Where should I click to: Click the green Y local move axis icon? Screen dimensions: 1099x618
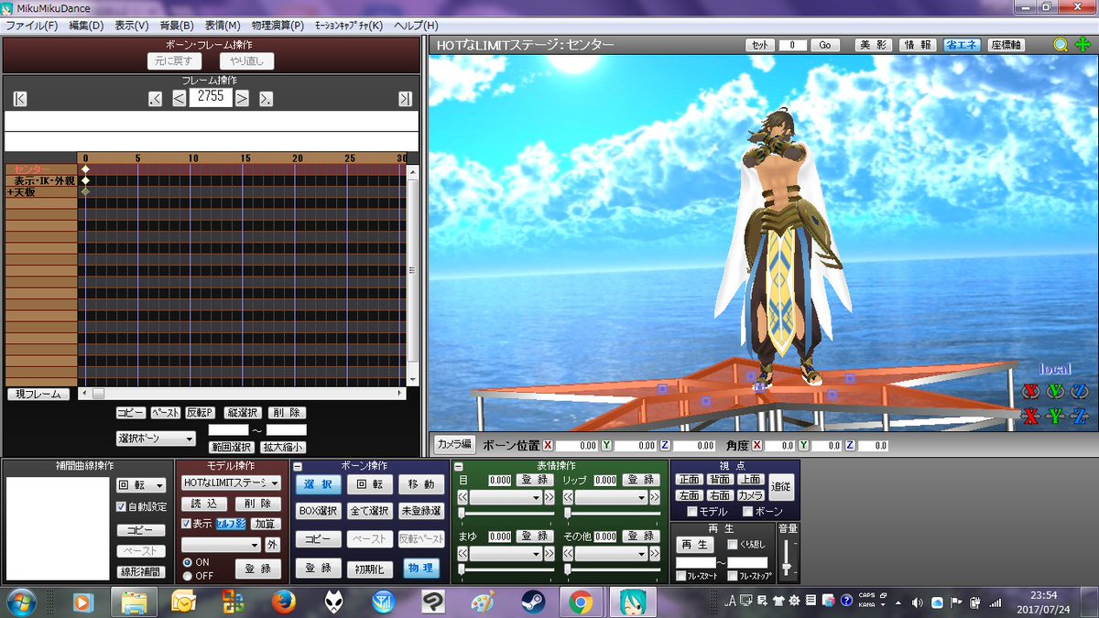(1055, 417)
